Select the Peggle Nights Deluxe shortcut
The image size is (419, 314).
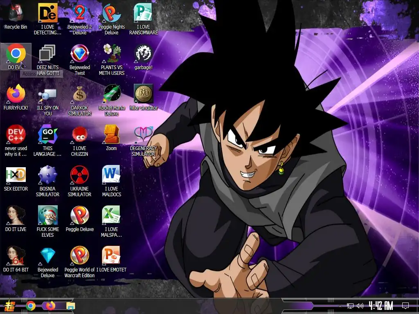point(112,19)
